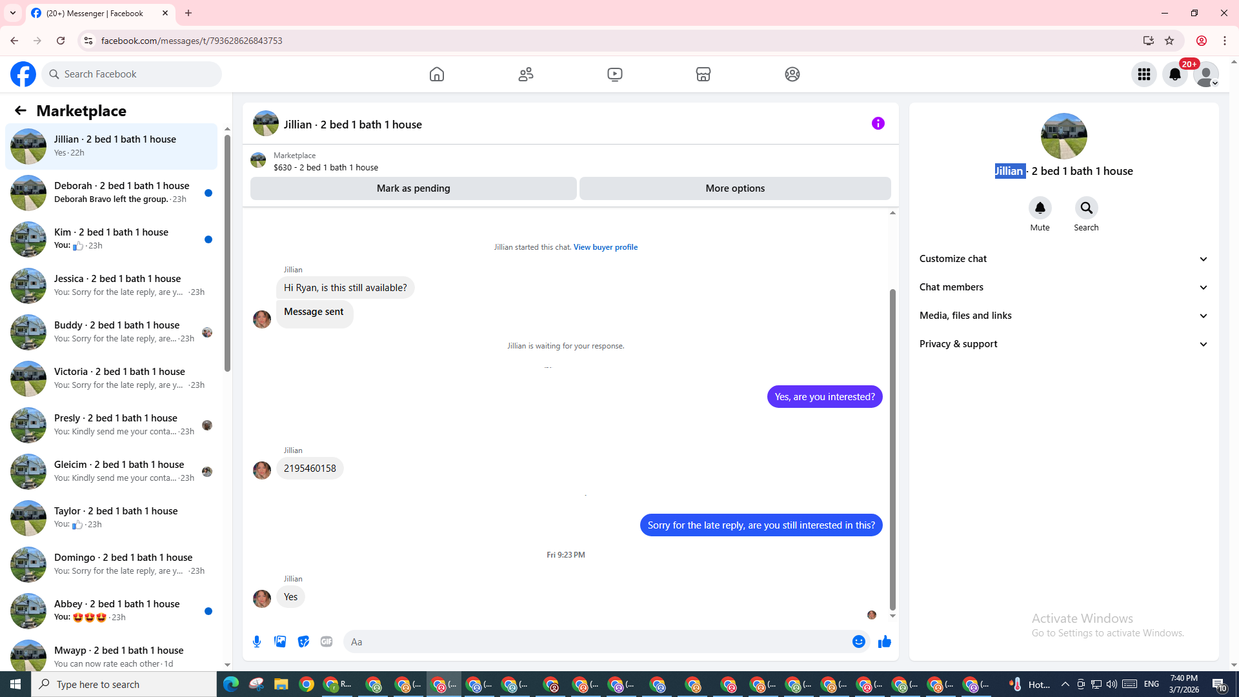1239x697 pixels.
Task: Open Windows Start menu
Action: click(15, 684)
